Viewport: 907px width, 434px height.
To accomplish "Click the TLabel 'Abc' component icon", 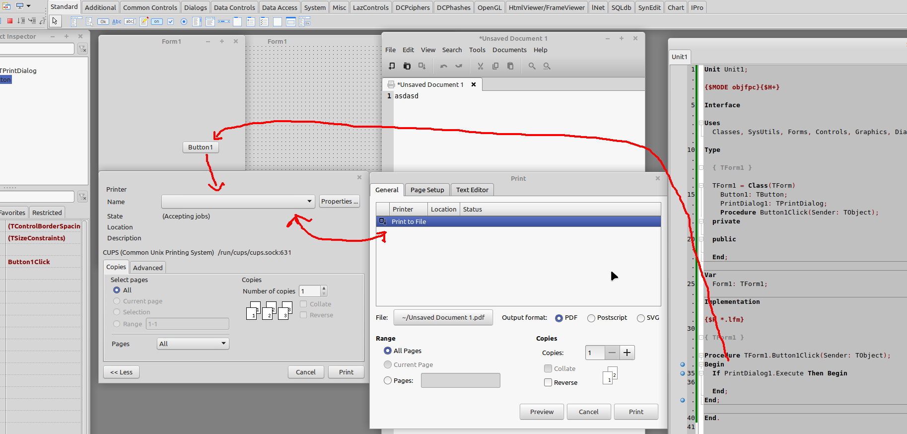I will (117, 21).
